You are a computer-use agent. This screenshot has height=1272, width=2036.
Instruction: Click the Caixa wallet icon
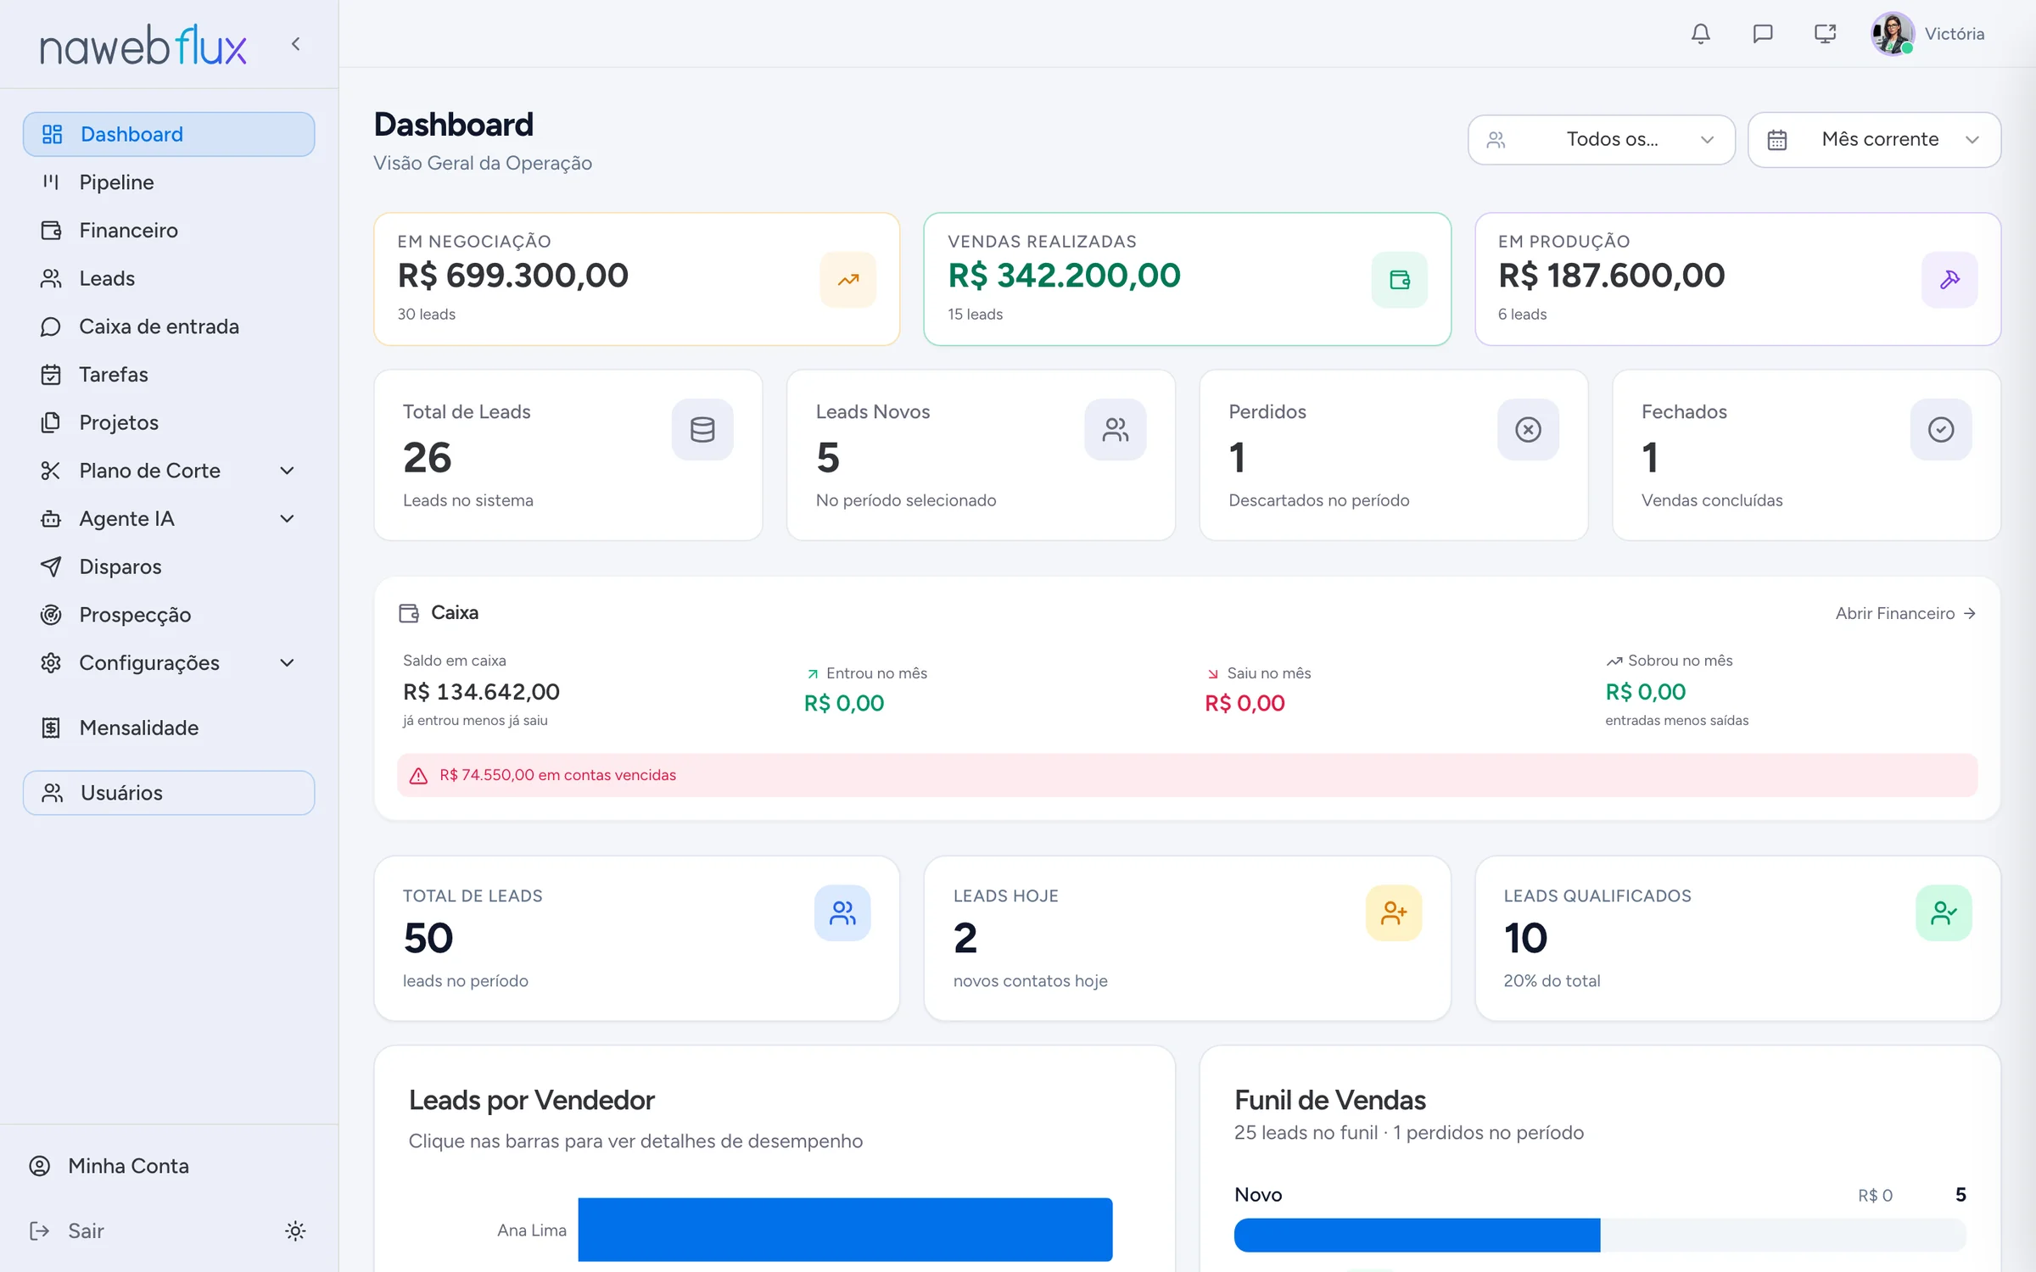[x=409, y=612]
